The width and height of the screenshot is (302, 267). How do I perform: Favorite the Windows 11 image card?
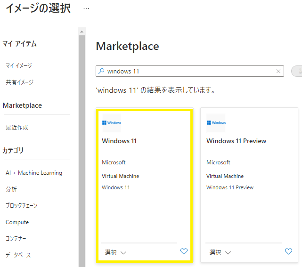pos(184,251)
